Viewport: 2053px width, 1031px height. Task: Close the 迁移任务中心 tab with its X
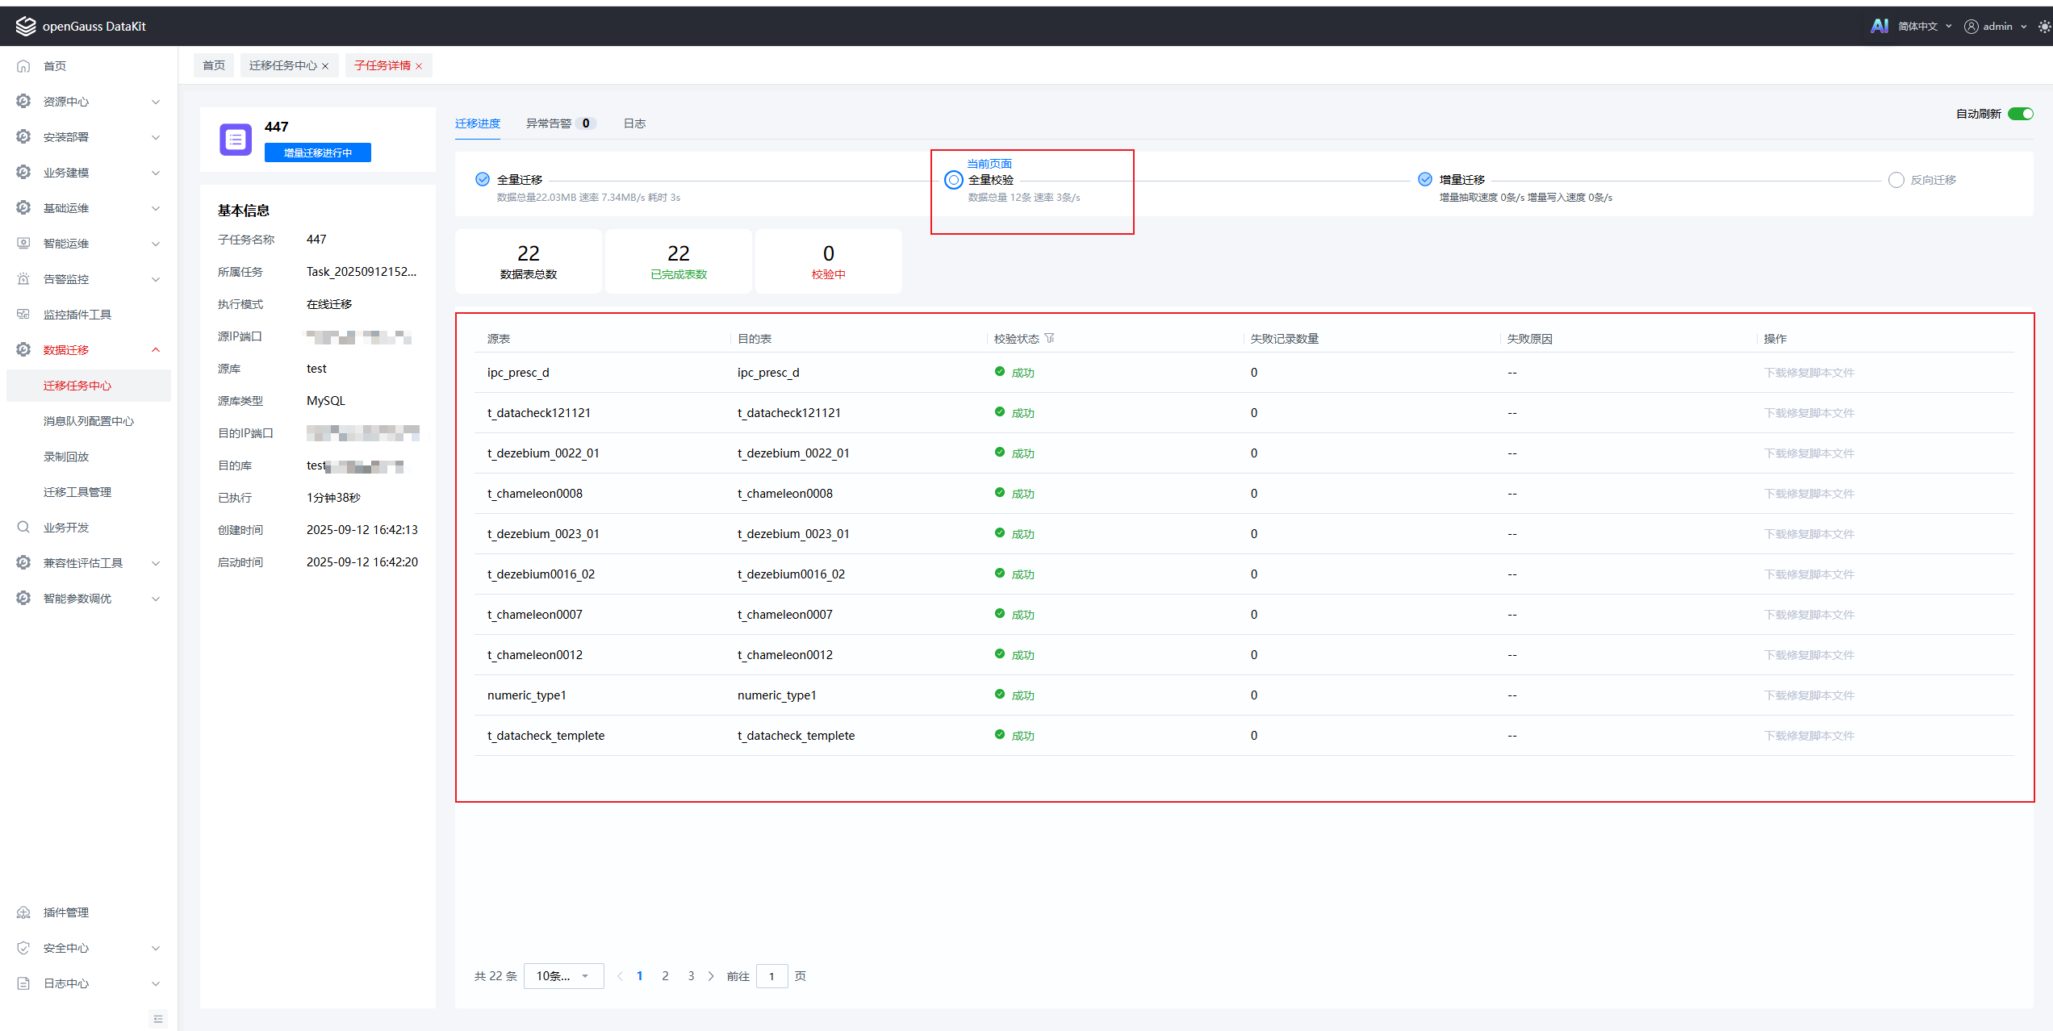tap(325, 66)
